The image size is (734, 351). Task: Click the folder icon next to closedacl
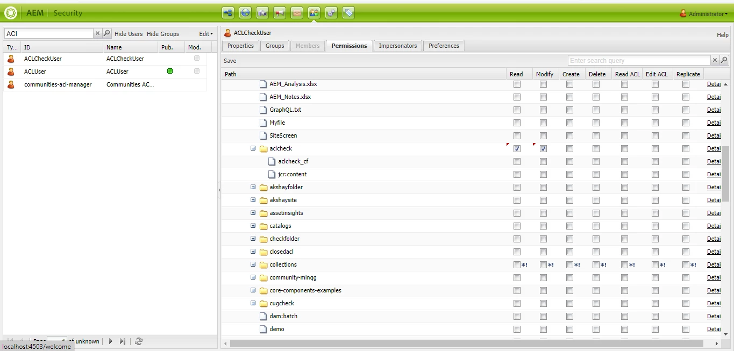coord(263,252)
